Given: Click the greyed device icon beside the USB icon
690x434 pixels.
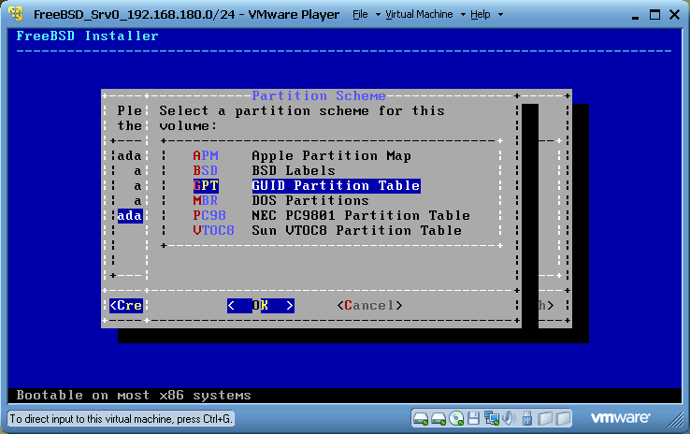Looking at the screenshot, I should (x=545, y=418).
